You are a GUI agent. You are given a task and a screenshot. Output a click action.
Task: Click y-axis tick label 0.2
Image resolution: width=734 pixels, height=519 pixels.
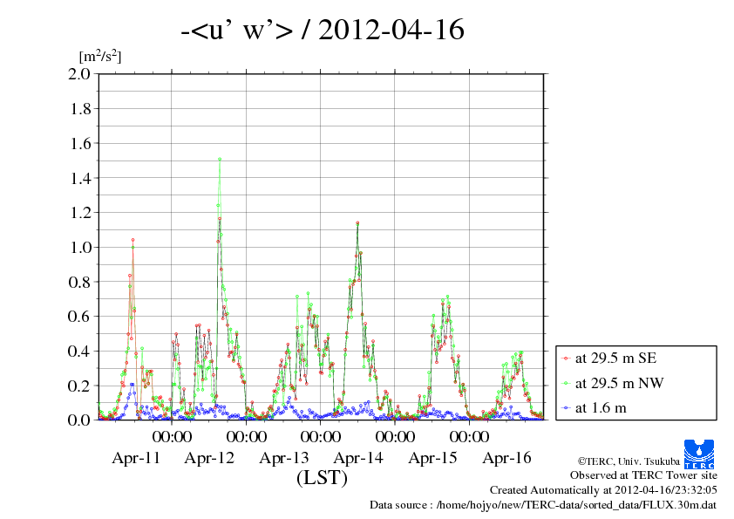(79, 386)
